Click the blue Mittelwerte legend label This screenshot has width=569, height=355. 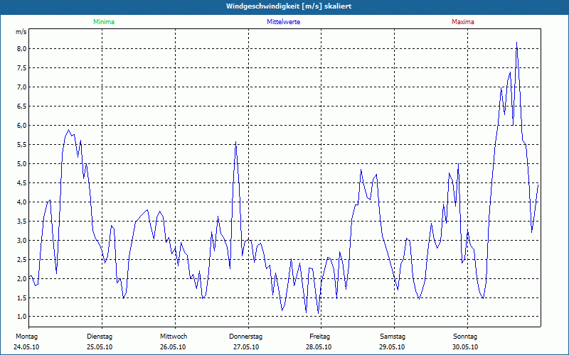click(x=283, y=22)
